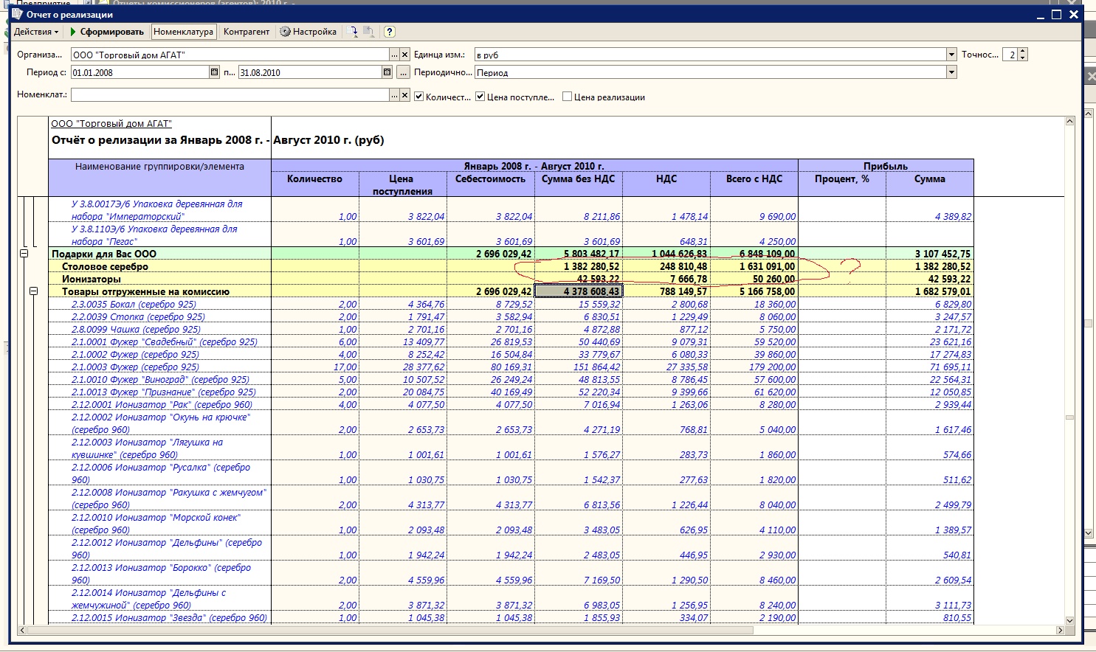Viewport: 1096px width, 652px height.
Task: Click the ellipsis button of Организация field
Action: point(394,55)
